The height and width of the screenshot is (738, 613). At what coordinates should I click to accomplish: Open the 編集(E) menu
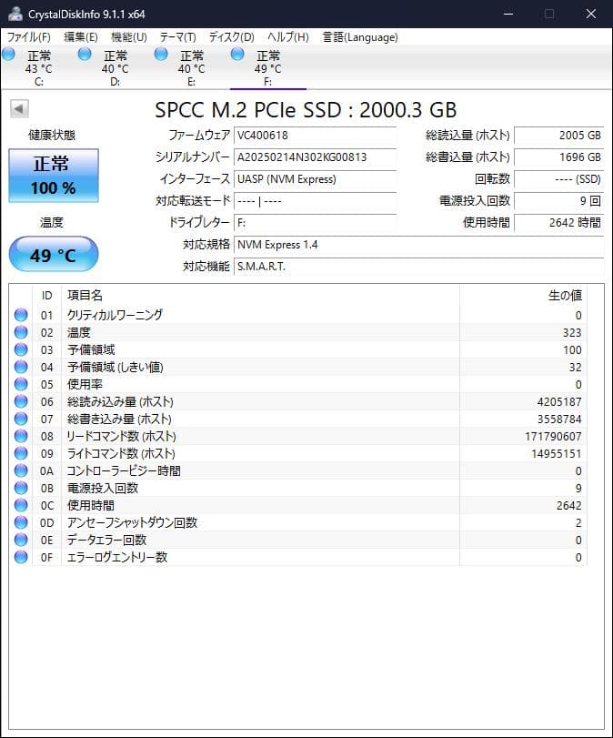click(80, 37)
